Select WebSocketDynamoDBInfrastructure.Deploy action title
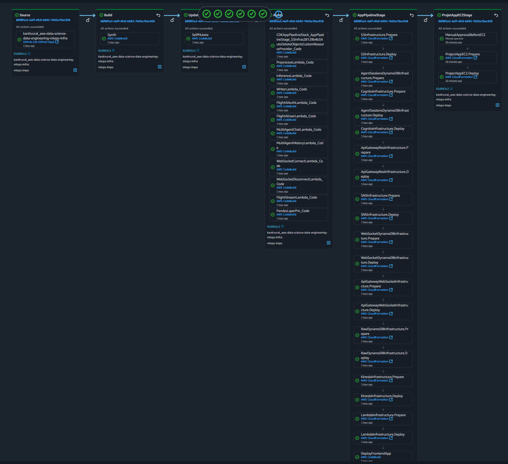The image size is (508, 464). click(385, 260)
